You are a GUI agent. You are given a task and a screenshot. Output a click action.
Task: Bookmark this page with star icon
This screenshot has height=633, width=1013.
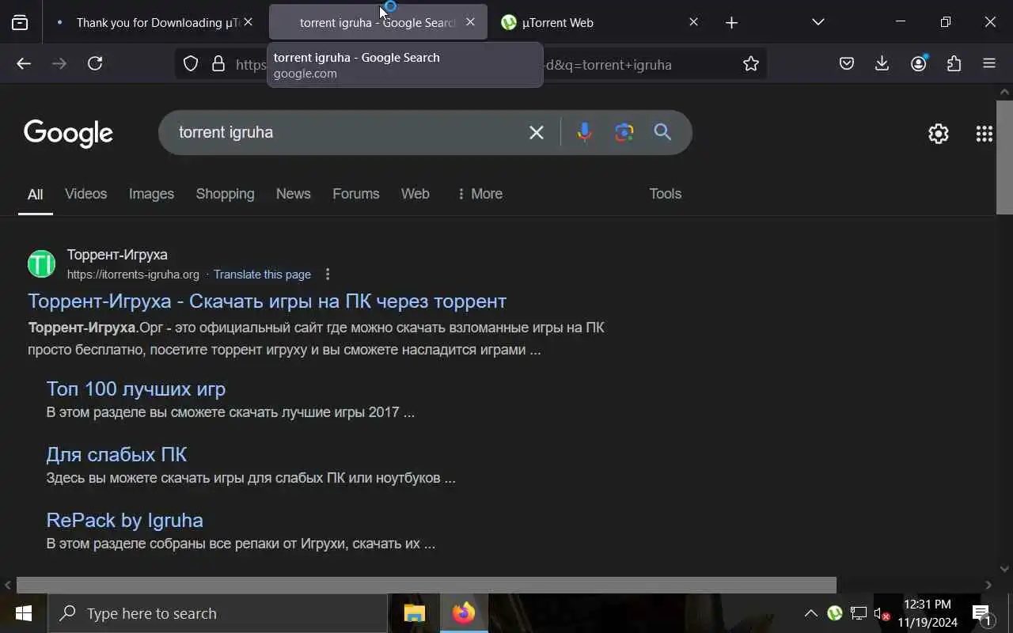click(x=751, y=64)
